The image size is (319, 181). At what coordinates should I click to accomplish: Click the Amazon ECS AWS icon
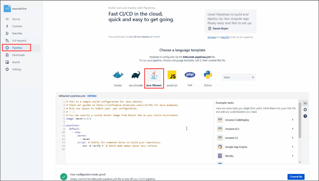coord(220,129)
